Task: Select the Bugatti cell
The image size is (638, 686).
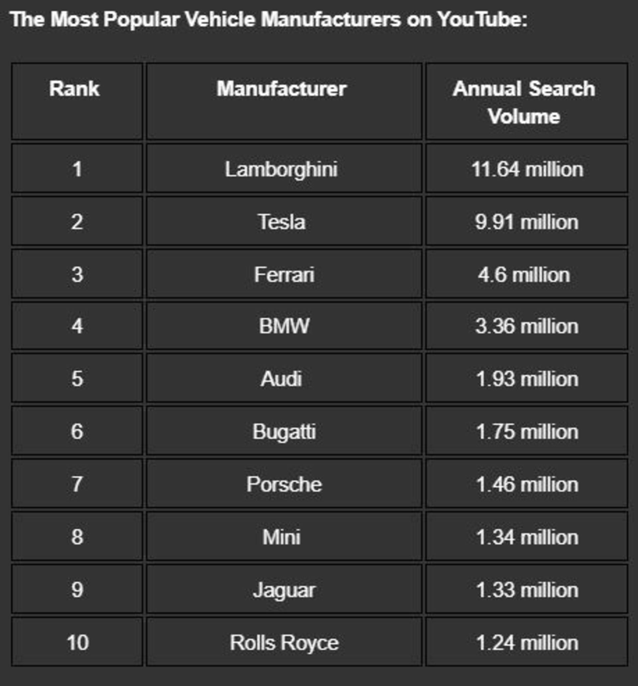Action: pyautogui.click(x=284, y=431)
